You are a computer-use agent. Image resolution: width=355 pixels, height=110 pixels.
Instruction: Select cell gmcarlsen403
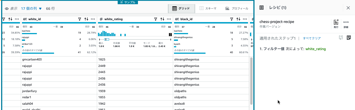pyautogui.click(x=59, y=60)
